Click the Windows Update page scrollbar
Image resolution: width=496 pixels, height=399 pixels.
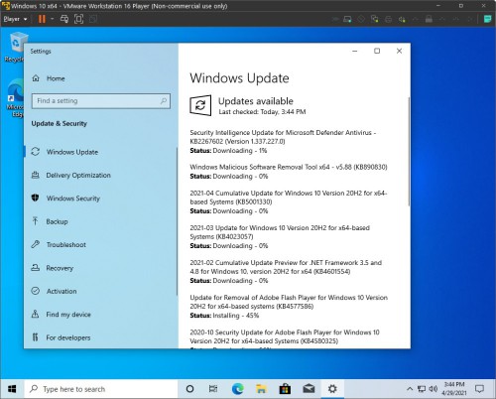[x=409, y=152]
